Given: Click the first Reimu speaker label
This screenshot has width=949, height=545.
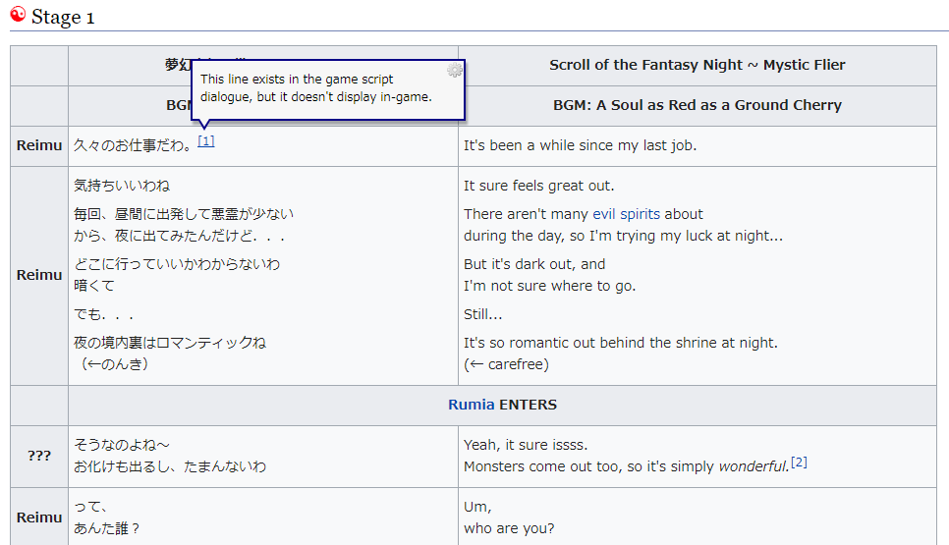Looking at the screenshot, I should click(x=39, y=145).
